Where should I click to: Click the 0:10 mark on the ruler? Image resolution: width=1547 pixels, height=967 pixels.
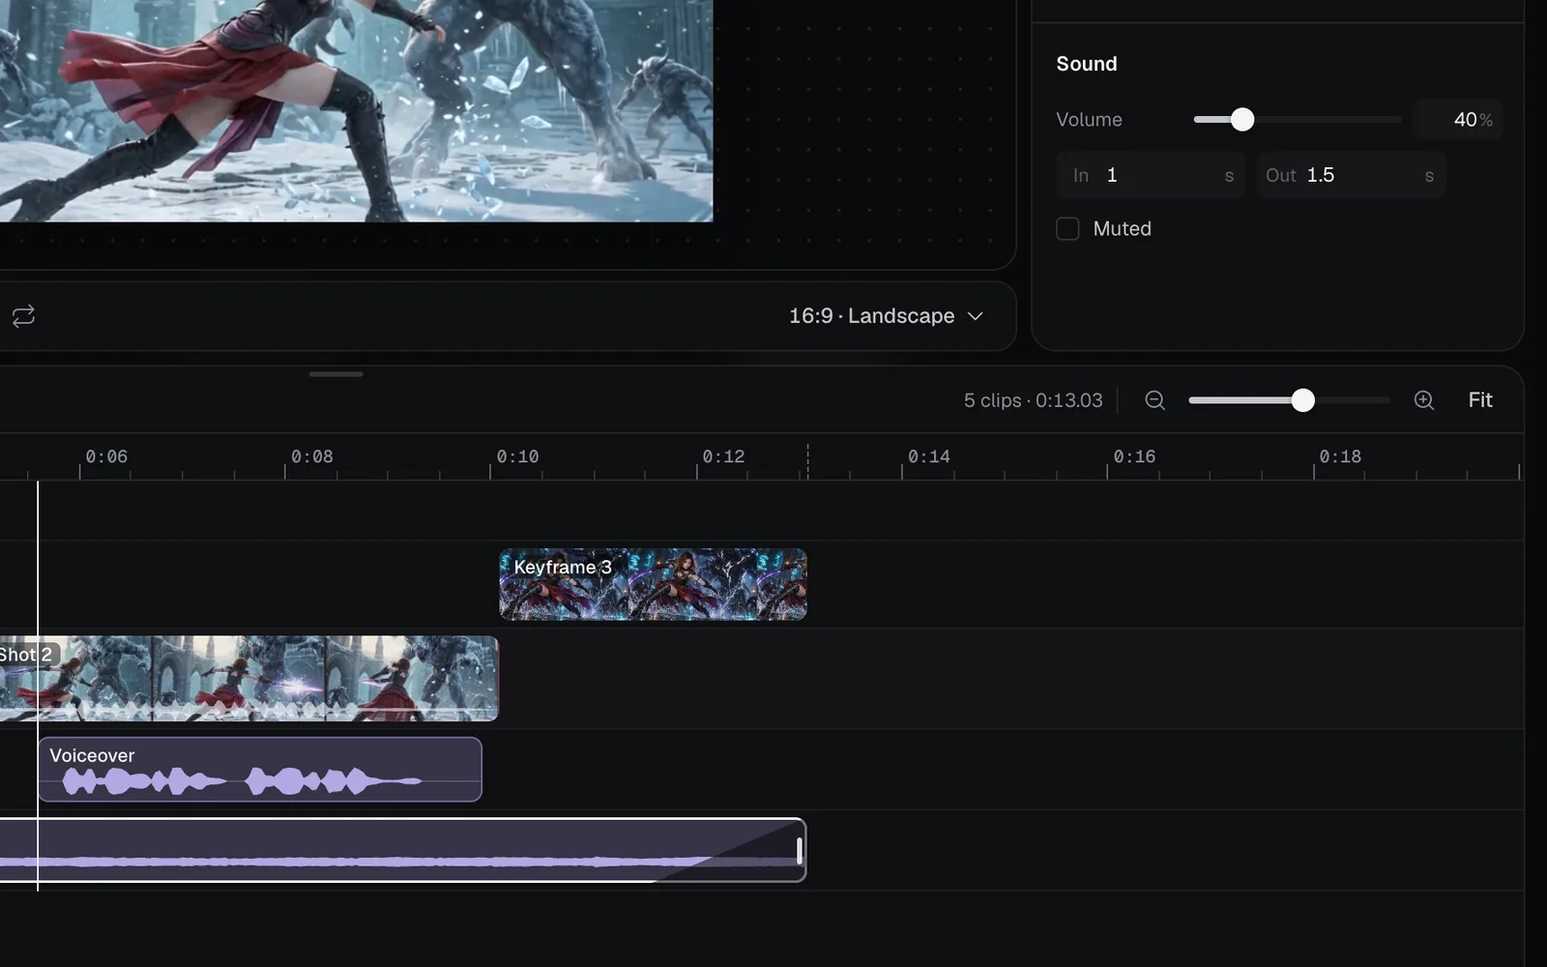click(x=517, y=456)
